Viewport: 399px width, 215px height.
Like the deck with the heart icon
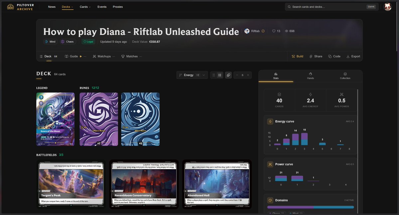(274, 31)
